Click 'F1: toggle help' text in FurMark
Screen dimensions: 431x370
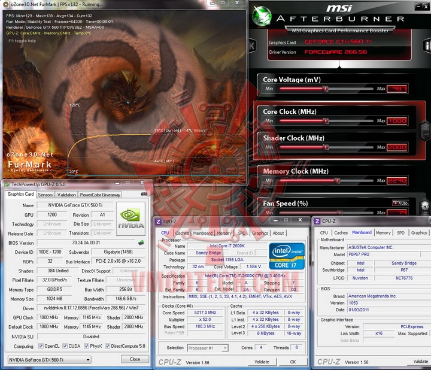[21, 41]
